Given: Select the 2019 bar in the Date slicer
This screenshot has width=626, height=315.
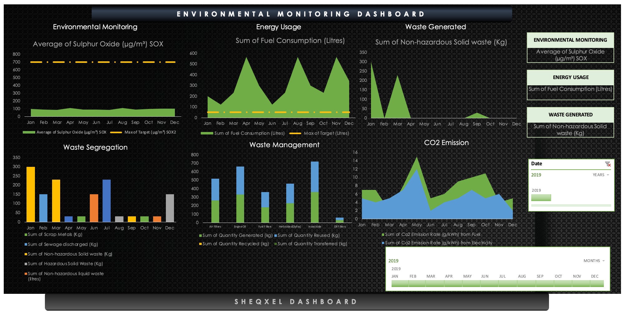Looking at the screenshot, I should coord(541,197).
